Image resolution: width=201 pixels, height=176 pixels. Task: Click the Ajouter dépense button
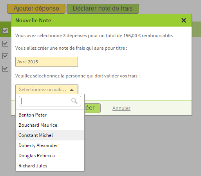(x=36, y=9)
